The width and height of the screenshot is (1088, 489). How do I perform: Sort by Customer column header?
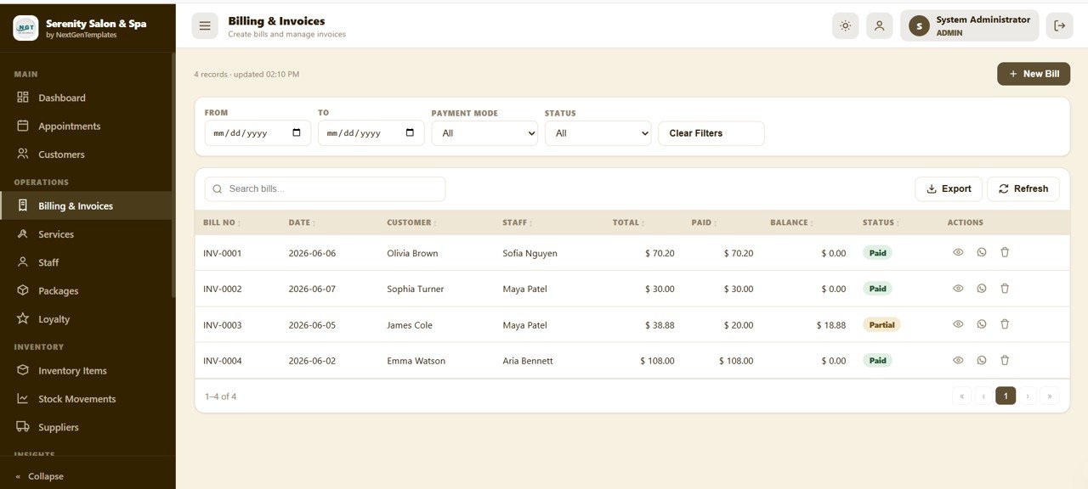point(412,222)
